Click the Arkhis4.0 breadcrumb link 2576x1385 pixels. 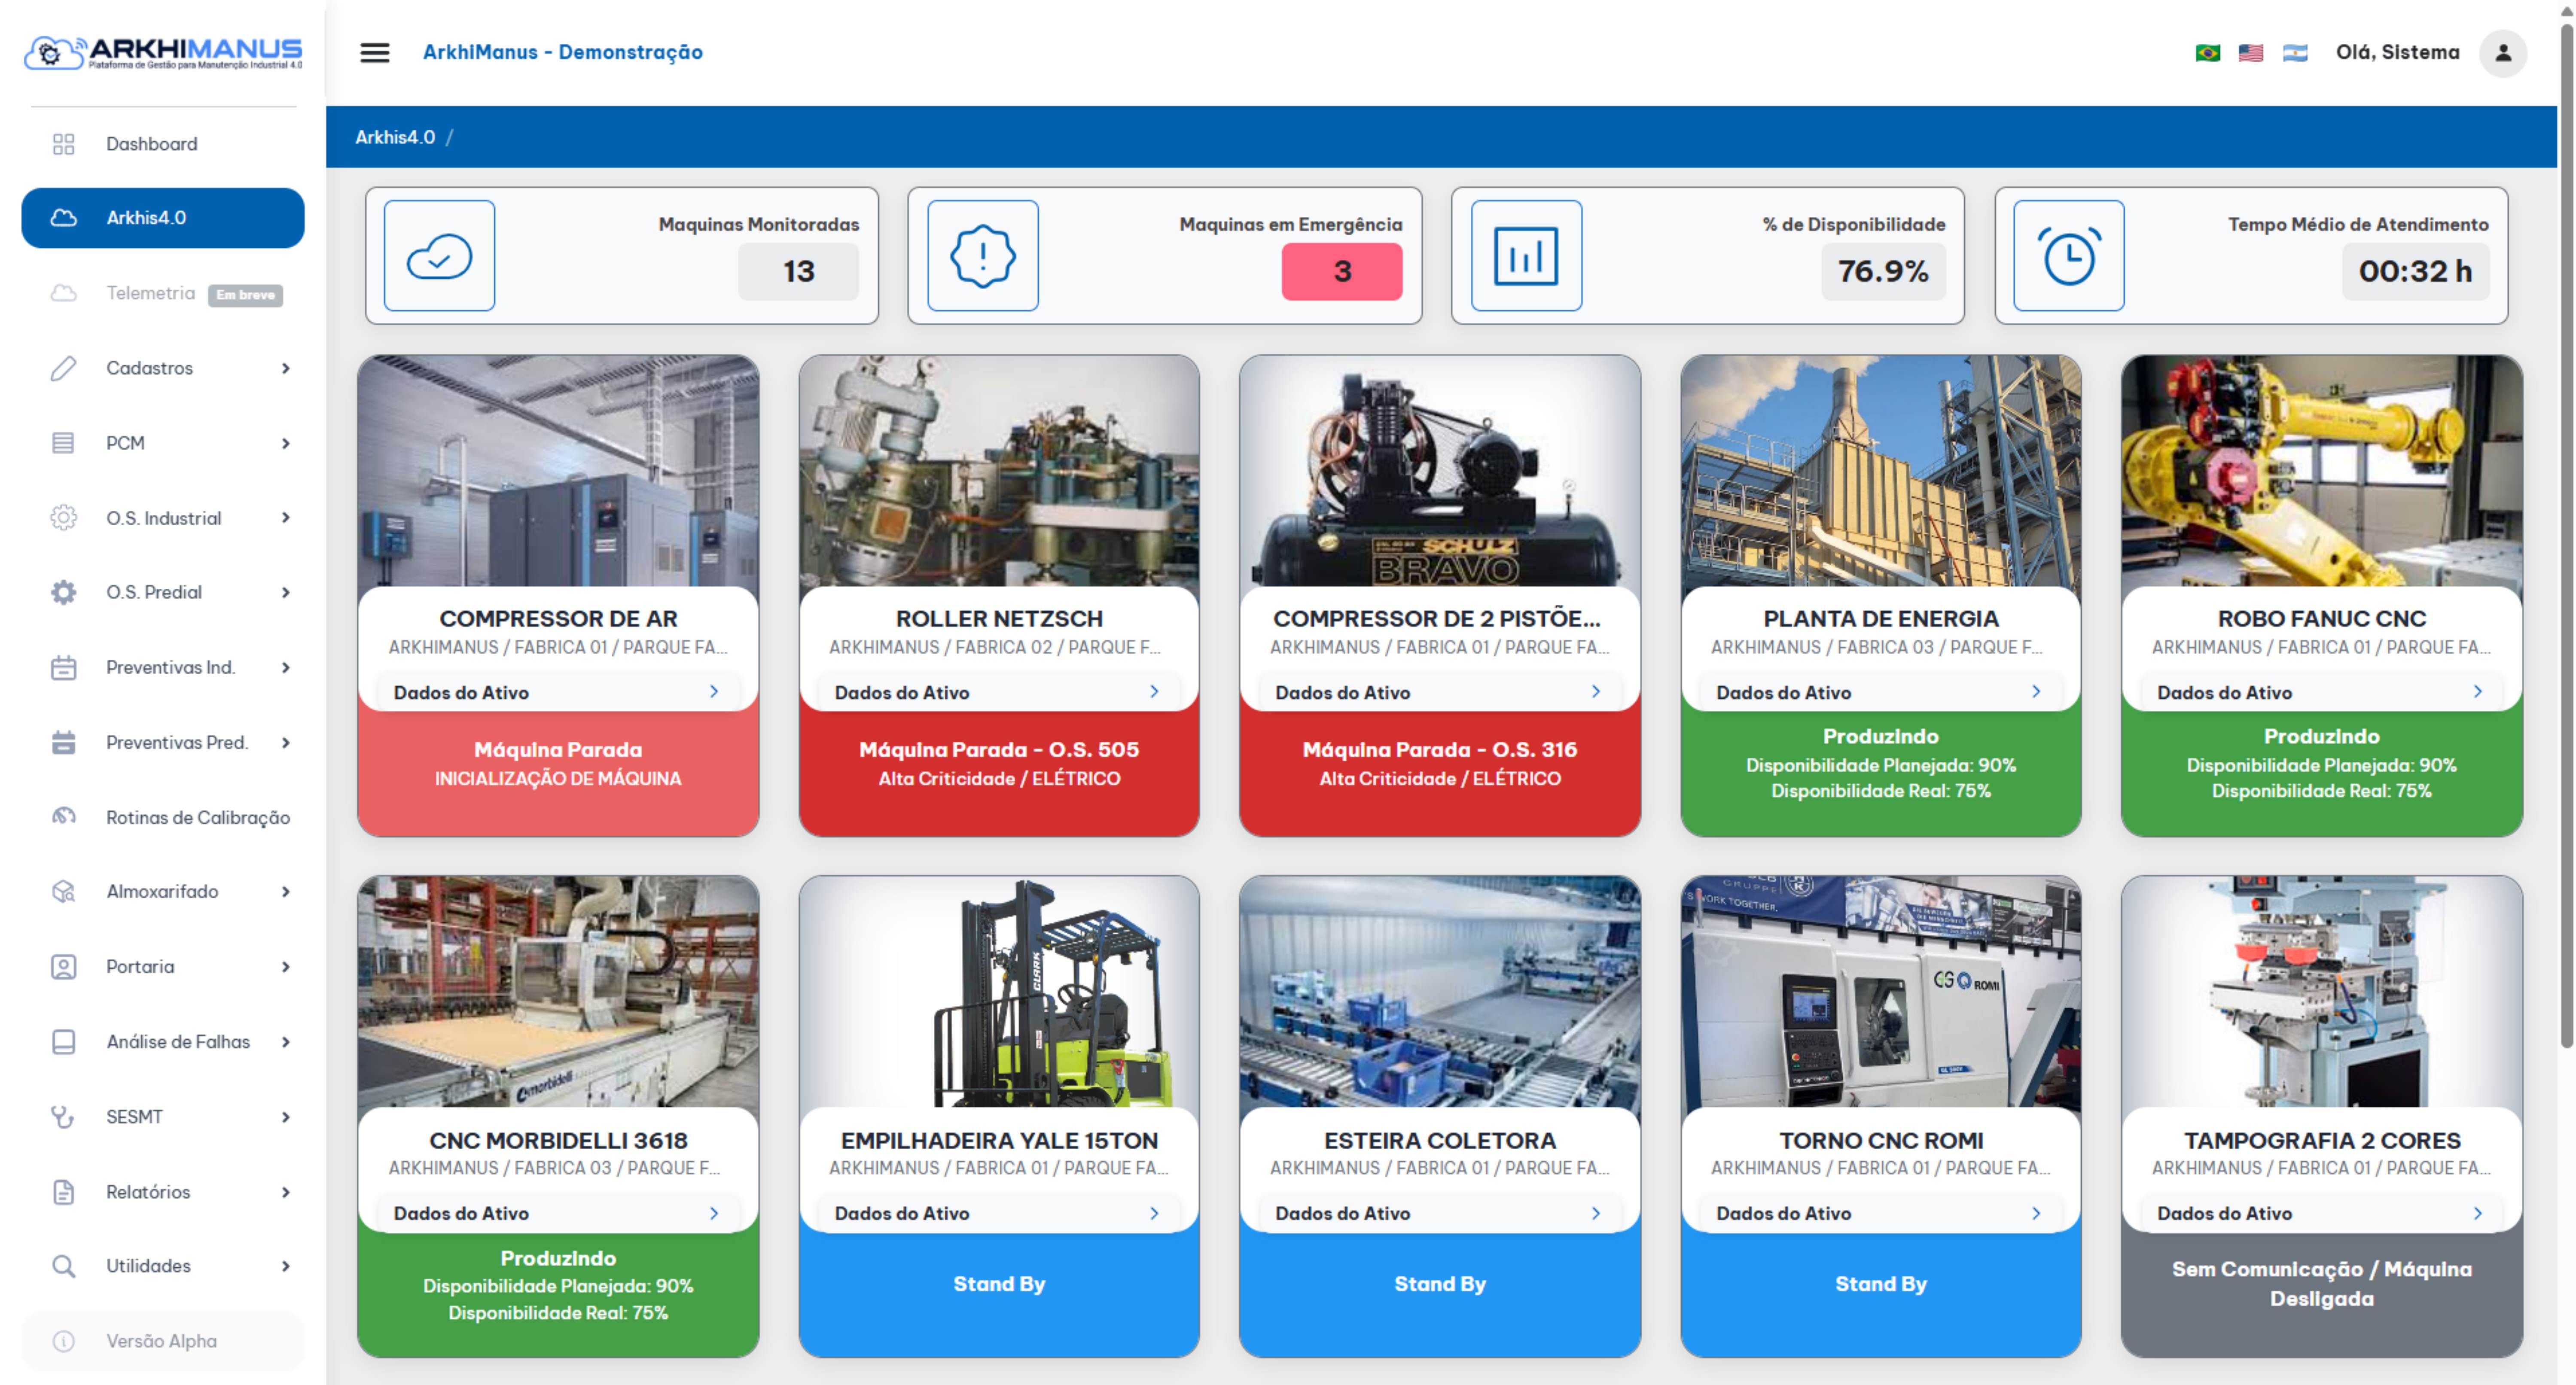(x=395, y=137)
